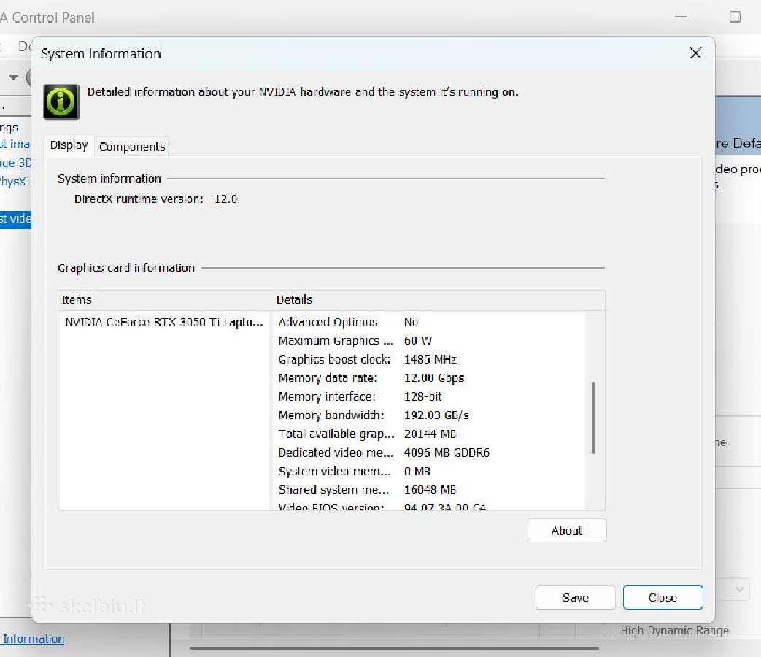Open PhysX tree link in Control Panel sidebar
The height and width of the screenshot is (657, 761).
click(13, 181)
